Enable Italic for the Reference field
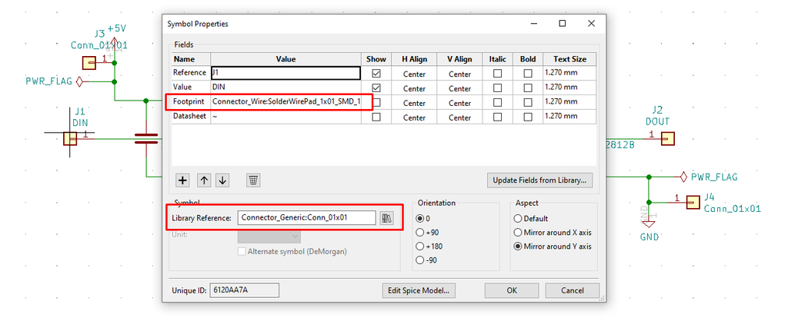The image size is (788, 324). click(498, 73)
